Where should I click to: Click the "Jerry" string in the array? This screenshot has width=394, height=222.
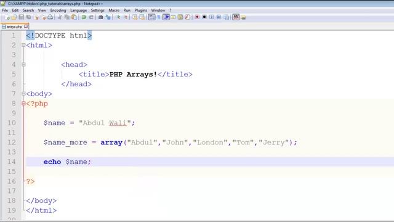point(273,142)
